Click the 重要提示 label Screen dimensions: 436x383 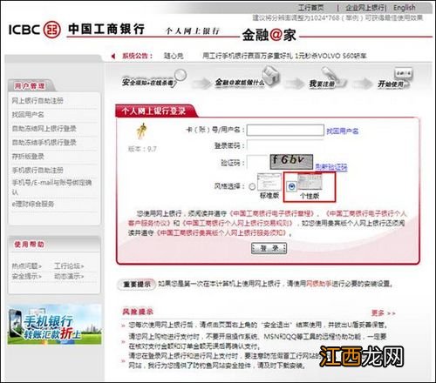[x=137, y=285]
